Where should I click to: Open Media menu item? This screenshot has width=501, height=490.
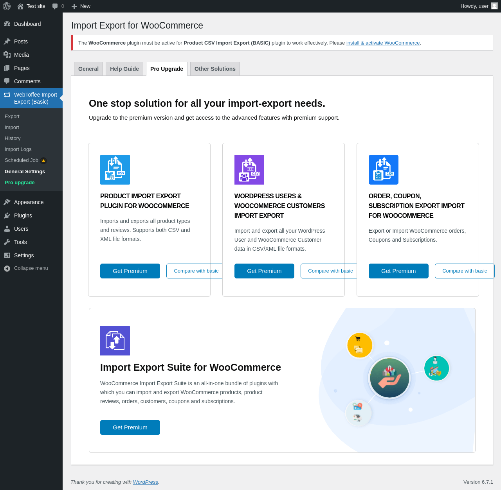click(31, 55)
